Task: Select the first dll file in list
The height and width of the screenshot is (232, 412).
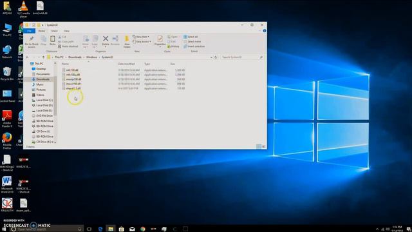Action: pos(72,70)
